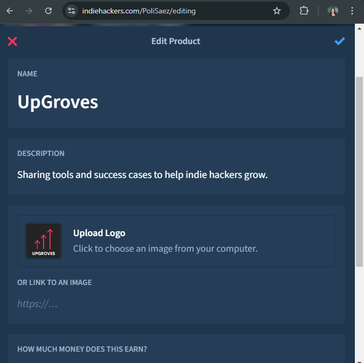Click the DESCRIPTION label
The image size is (364, 363).
(41, 153)
